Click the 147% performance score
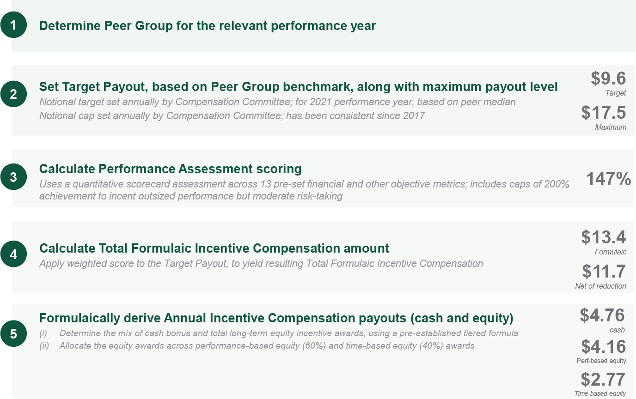 click(608, 179)
